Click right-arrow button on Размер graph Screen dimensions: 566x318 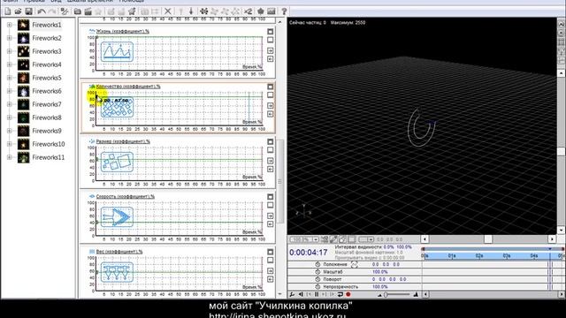click(x=271, y=161)
